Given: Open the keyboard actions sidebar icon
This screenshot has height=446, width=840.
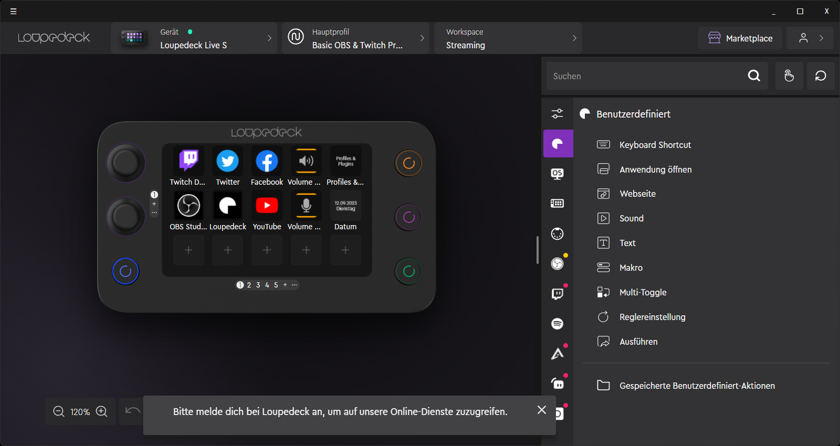Looking at the screenshot, I should point(558,204).
